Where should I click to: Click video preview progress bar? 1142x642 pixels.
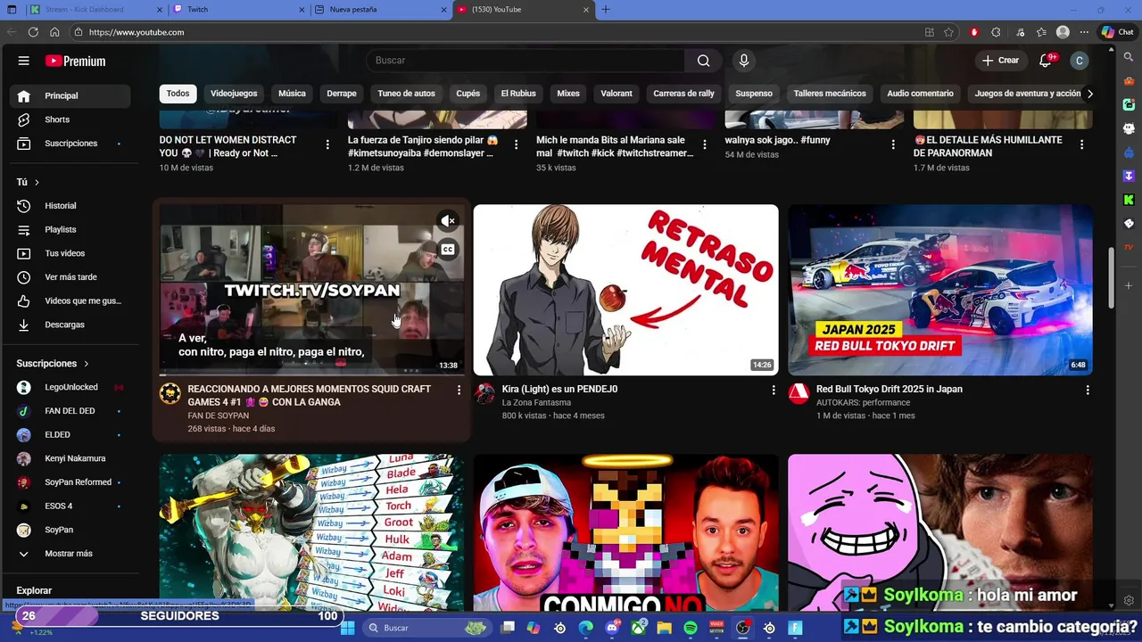311,374
